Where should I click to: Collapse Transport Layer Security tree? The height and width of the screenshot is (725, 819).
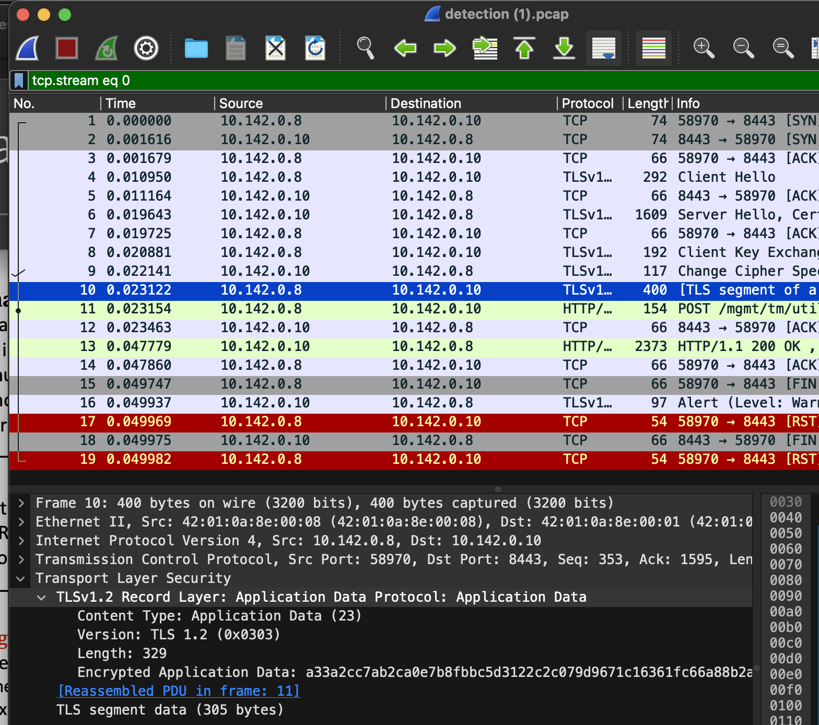pos(21,578)
